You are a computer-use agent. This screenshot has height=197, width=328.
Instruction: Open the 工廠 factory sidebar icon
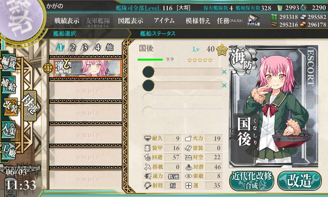pyautogui.click(x=8, y=151)
